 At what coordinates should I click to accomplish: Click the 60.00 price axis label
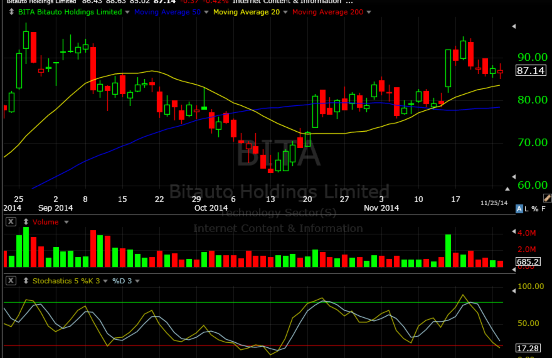pos(533,185)
